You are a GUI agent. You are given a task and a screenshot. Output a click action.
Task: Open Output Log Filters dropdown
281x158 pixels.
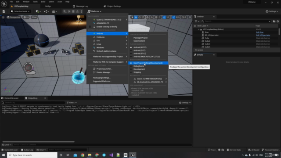(72, 103)
